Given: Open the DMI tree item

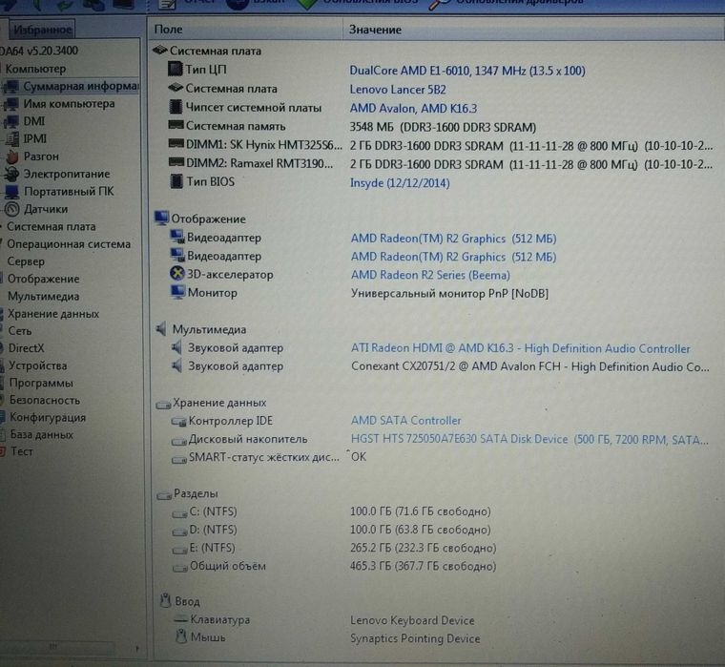Looking at the screenshot, I should click(x=34, y=121).
